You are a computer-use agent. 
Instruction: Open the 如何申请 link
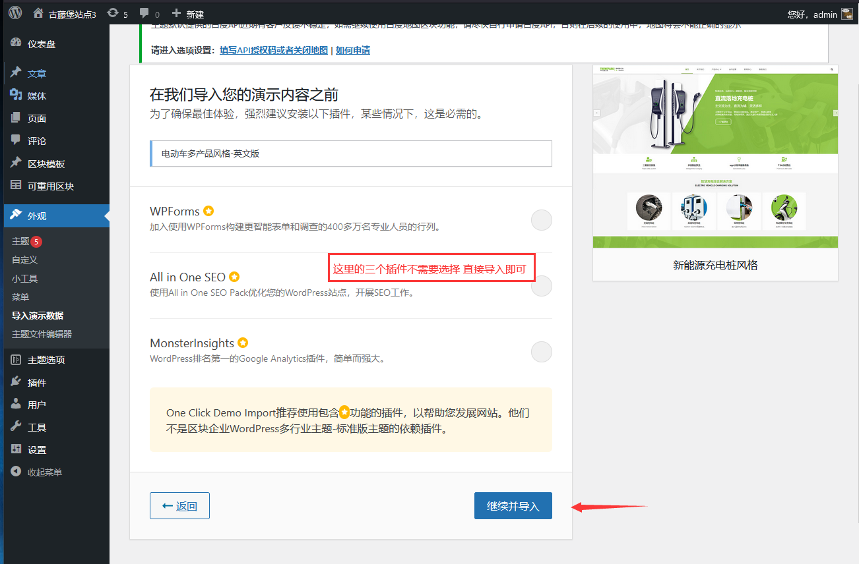353,49
